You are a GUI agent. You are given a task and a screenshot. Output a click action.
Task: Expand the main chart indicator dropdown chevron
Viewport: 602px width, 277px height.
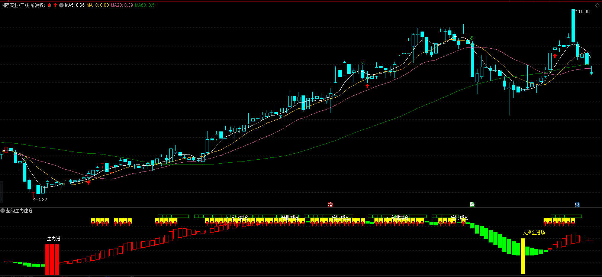pos(61,5)
